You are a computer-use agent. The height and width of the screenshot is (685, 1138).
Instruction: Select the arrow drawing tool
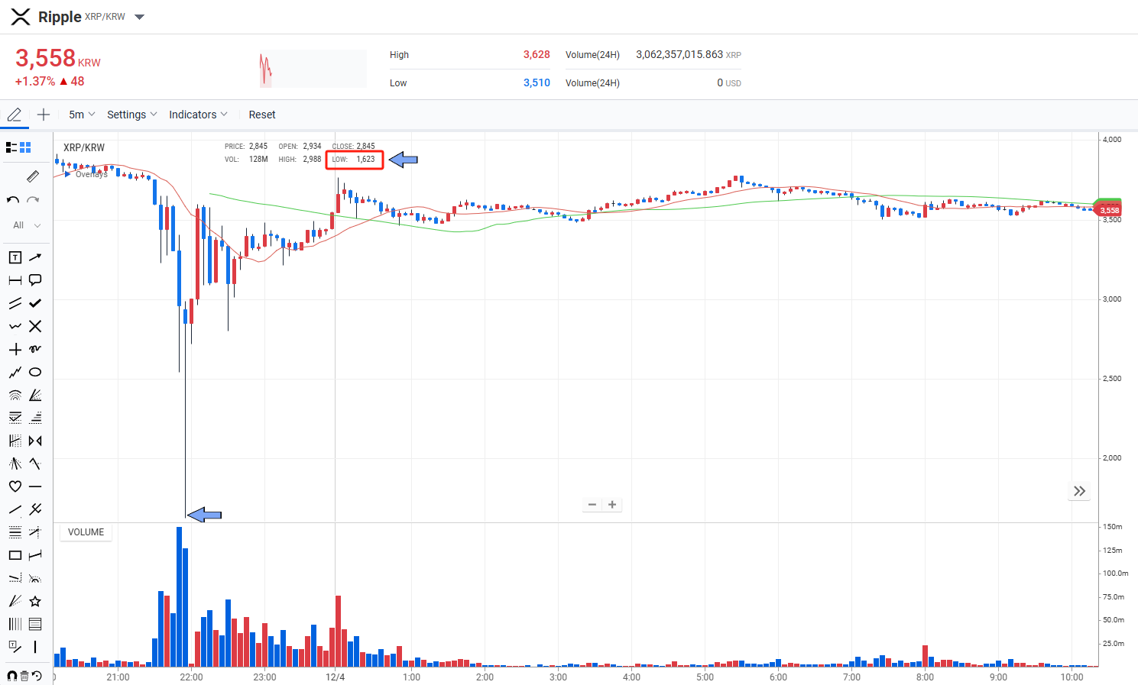tap(35, 257)
